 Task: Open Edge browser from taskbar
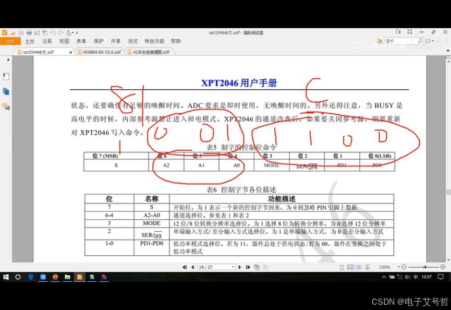click(30, 277)
